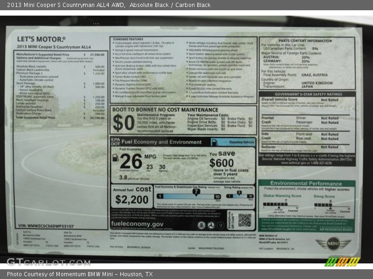The height and width of the screenshot is (279, 373).
Task: Click the 23 city MPG value
Action: click(149, 167)
